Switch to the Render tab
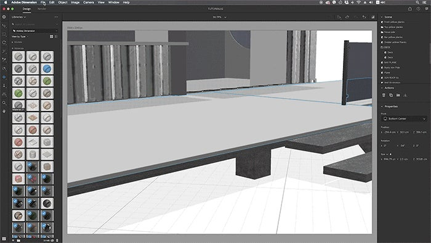The image size is (431, 243). (42, 9)
